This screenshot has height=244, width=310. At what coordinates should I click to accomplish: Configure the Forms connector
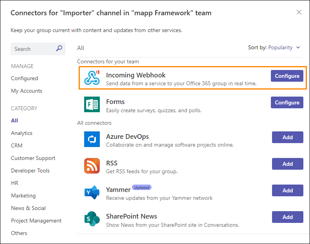[287, 102]
